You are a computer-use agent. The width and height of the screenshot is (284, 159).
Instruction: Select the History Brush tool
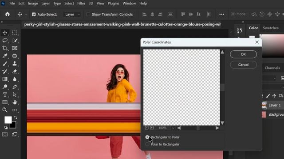click(x=5, y=72)
